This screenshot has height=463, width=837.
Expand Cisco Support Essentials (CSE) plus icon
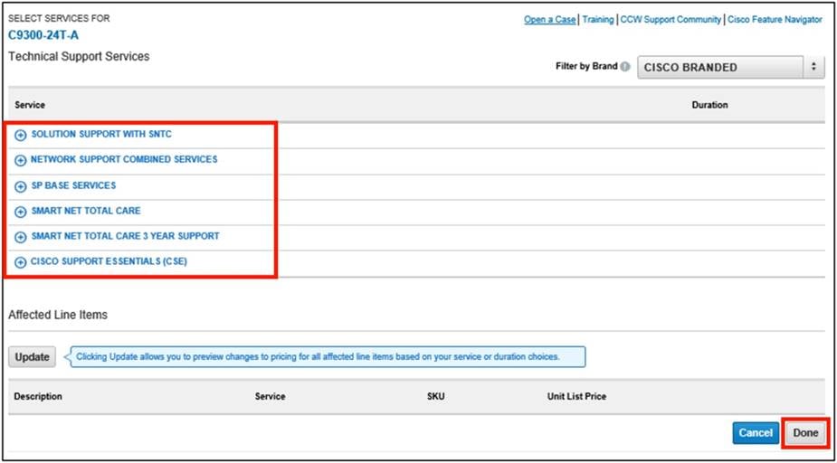click(x=20, y=262)
